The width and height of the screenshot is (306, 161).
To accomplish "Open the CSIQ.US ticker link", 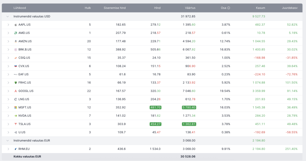I will pyautogui.click(x=24, y=58).
